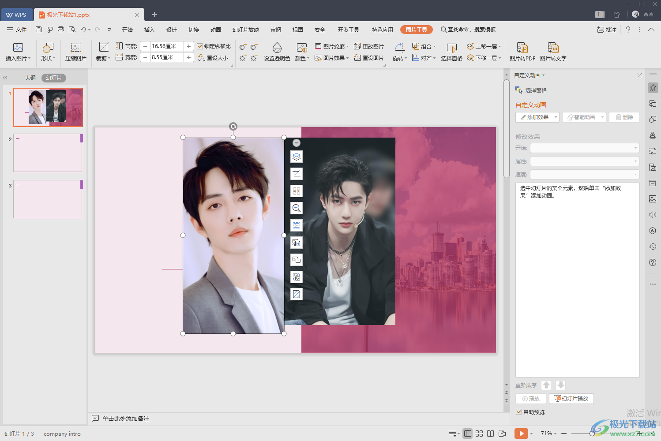Screen dimensions: 661x441
Task: Open the Slide Show ribbon tab
Action: coord(246,30)
